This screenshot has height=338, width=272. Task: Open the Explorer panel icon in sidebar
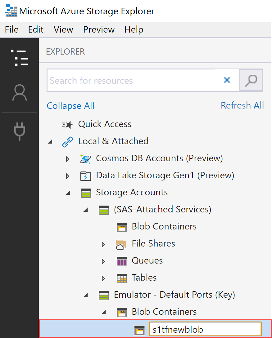[x=19, y=57]
